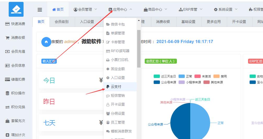This screenshot has width=263, height=139.
Task: Switch to the 会员级别 tab
Action: coord(61,22)
